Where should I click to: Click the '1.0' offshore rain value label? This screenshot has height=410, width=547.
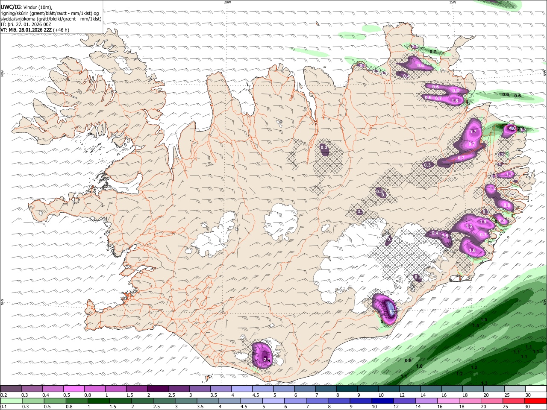click(419, 366)
